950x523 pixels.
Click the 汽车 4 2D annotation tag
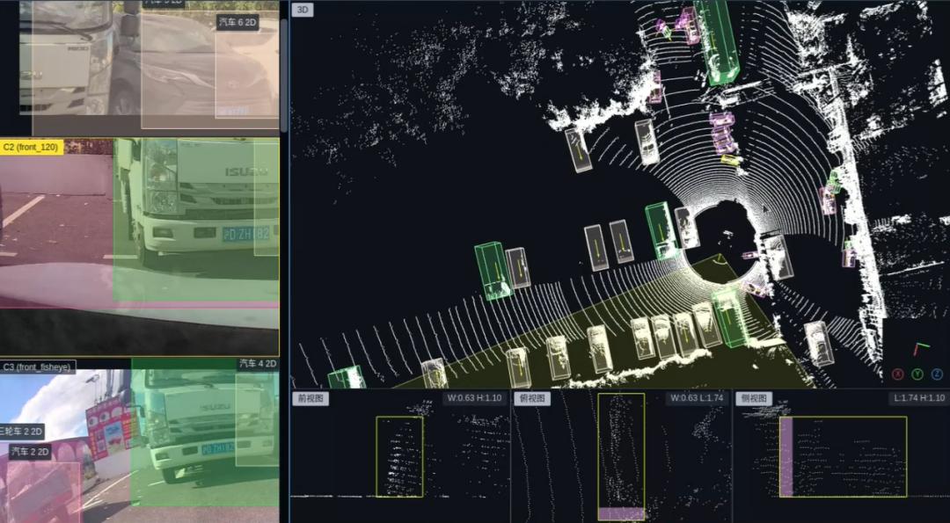258,364
